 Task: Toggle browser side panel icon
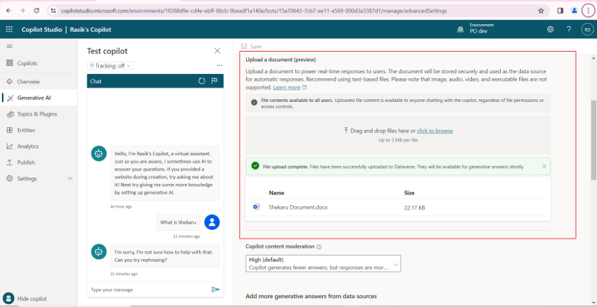(x=560, y=11)
